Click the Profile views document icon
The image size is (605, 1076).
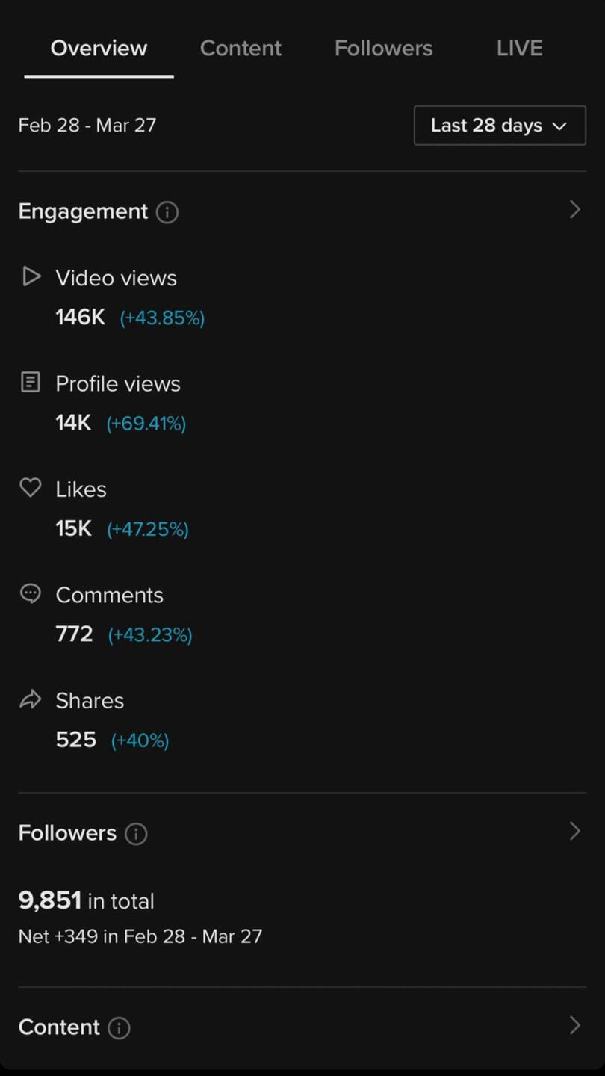tap(30, 383)
